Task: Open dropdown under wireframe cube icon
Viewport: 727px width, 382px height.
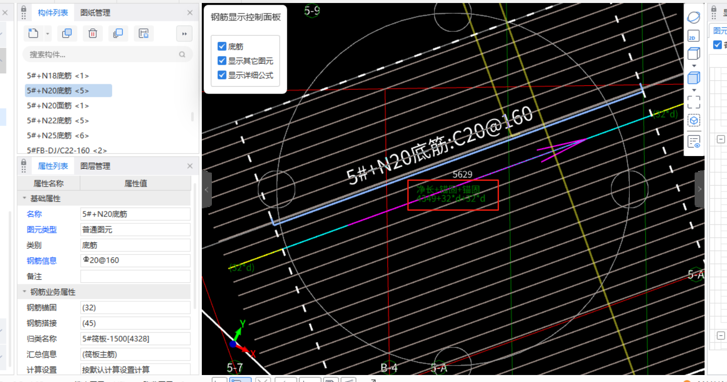Action: [694, 66]
